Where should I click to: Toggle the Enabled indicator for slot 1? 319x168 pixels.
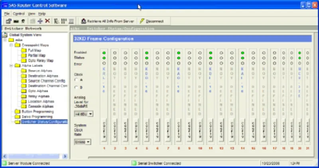[104, 53]
